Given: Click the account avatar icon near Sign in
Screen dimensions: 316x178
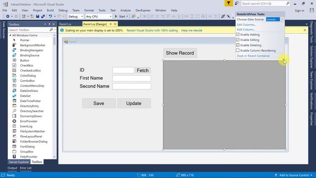Looking at the screenshot, I should click(x=312, y=10).
